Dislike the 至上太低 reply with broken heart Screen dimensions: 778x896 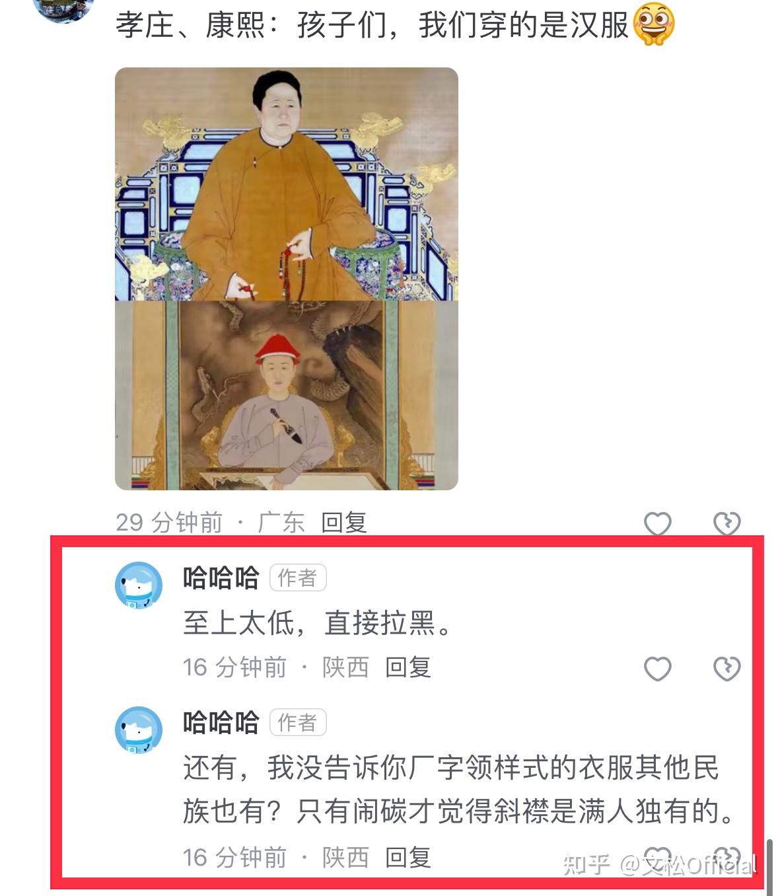click(727, 669)
